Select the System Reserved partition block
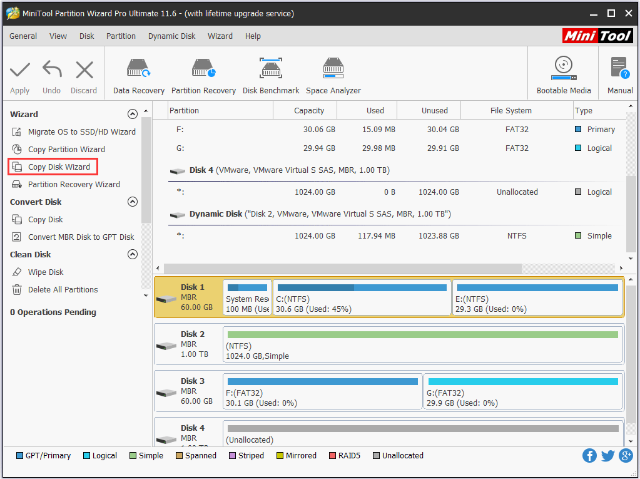Image resolution: width=640 pixels, height=479 pixels. coord(247,297)
